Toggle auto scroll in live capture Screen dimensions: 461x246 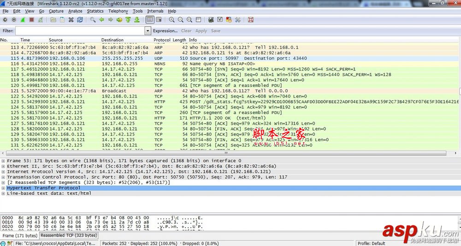pyautogui.click(x=159, y=20)
